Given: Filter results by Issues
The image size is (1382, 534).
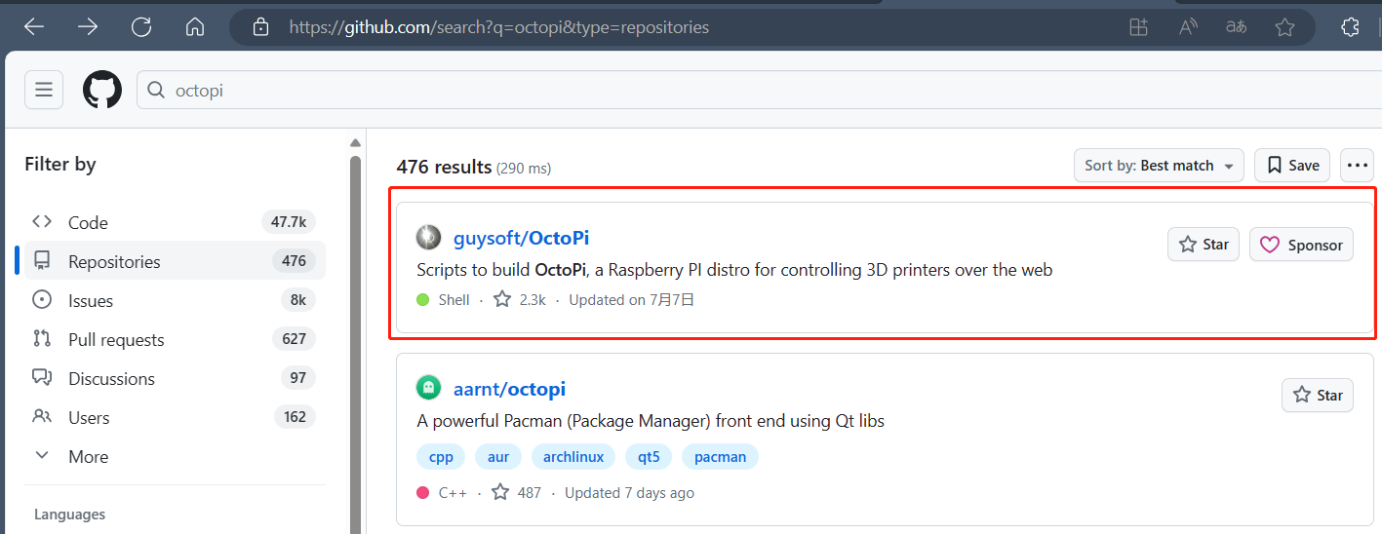Looking at the screenshot, I should coord(91,300).
